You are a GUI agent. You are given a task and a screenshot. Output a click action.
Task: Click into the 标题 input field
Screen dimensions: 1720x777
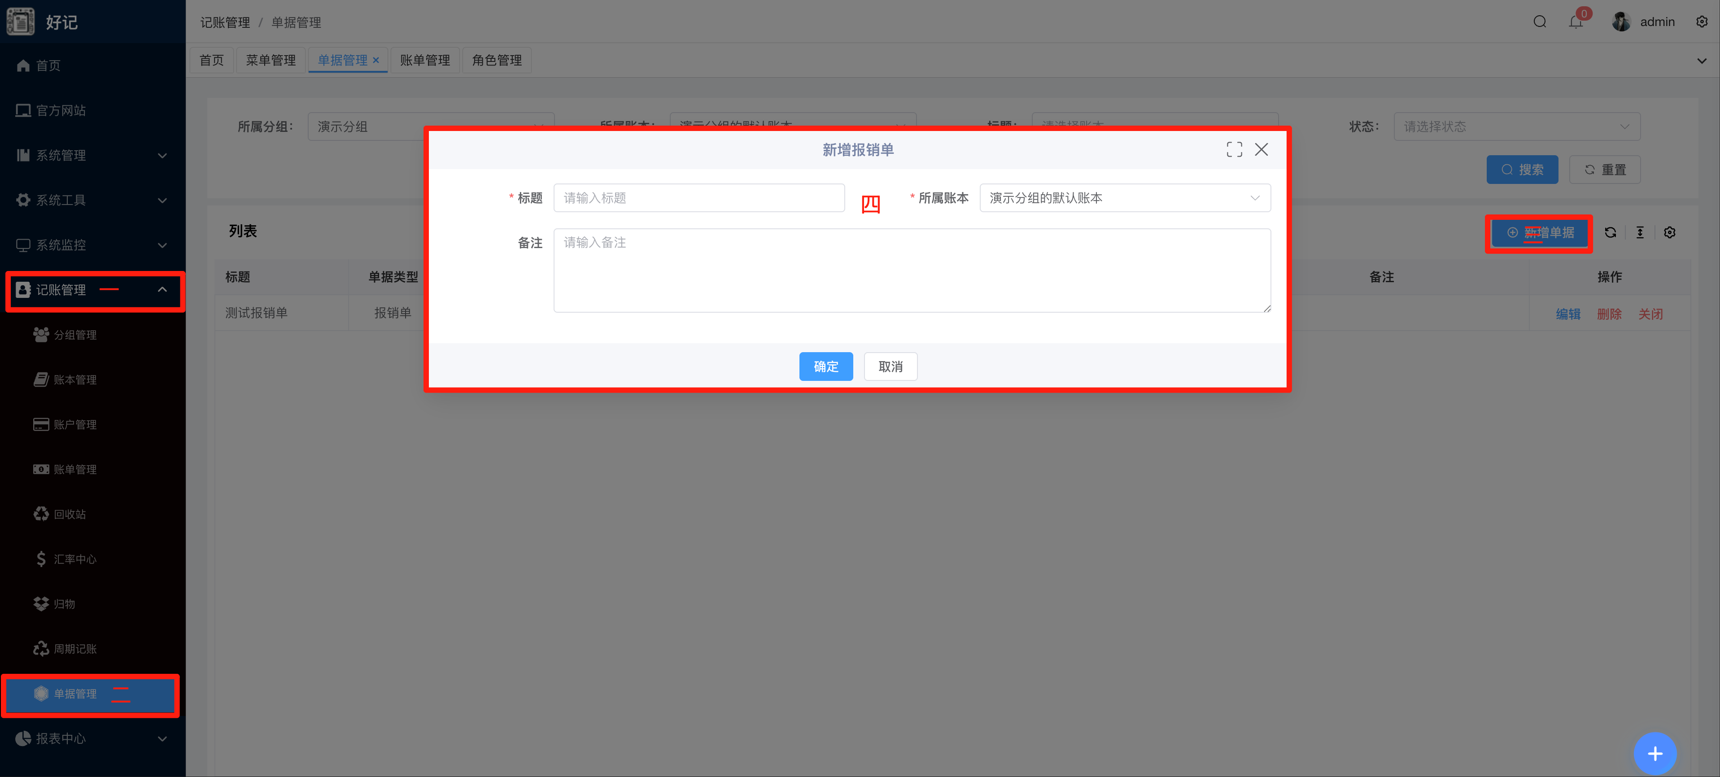(698, 197)
